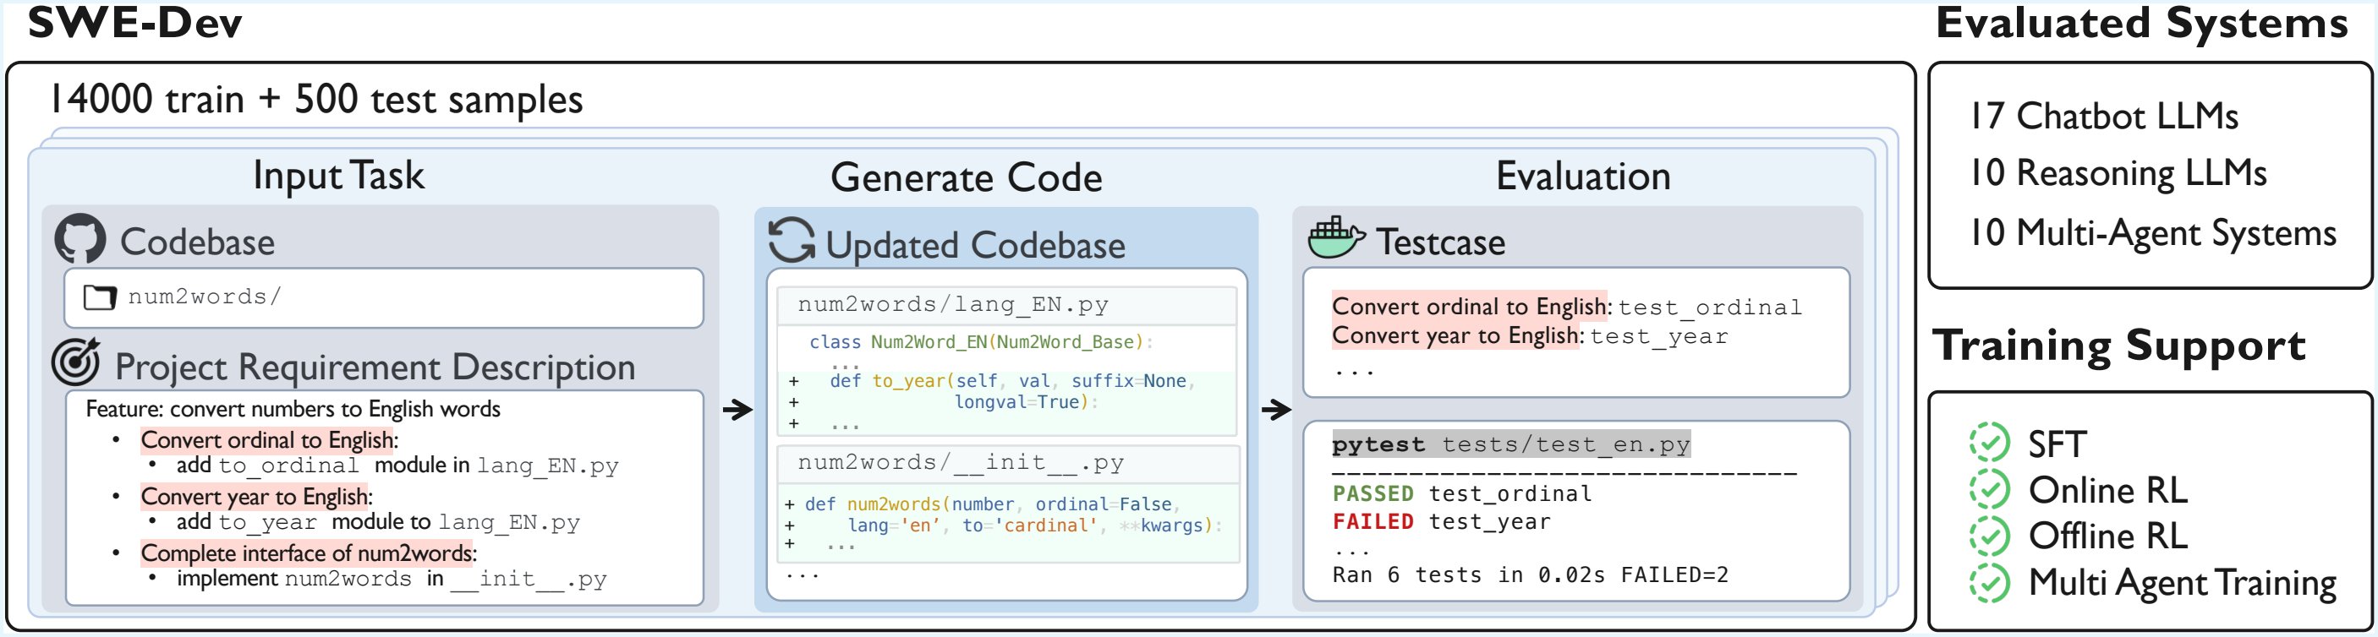Viewport: 2378px width, 637px height.
Task: Click the 'longval=True):' code line
Action: [1027, 402]
